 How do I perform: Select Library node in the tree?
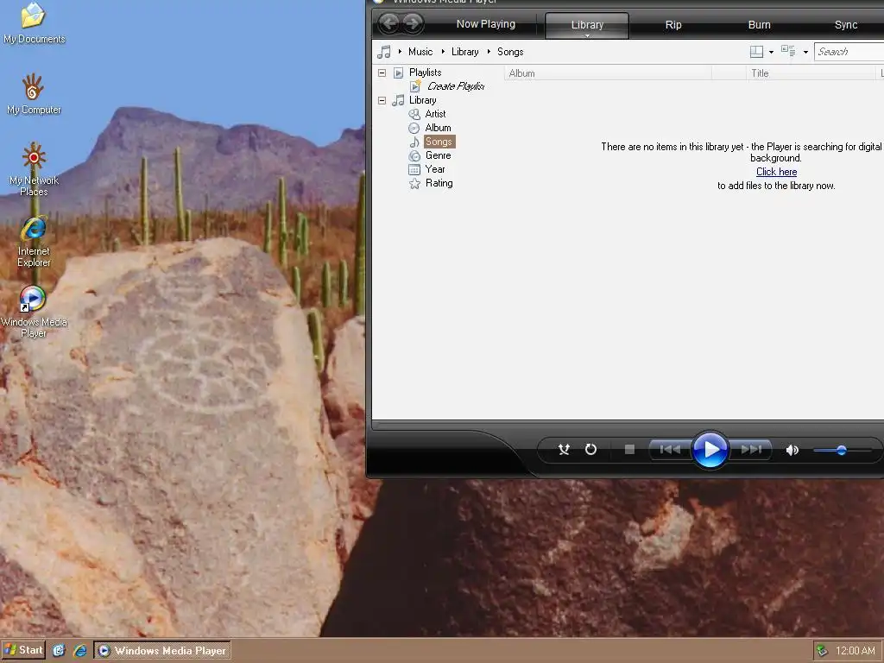point(423,100)
